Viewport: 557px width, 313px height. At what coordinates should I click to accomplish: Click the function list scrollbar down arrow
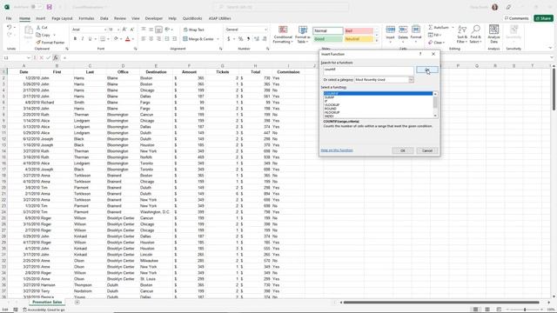[435, 116]
